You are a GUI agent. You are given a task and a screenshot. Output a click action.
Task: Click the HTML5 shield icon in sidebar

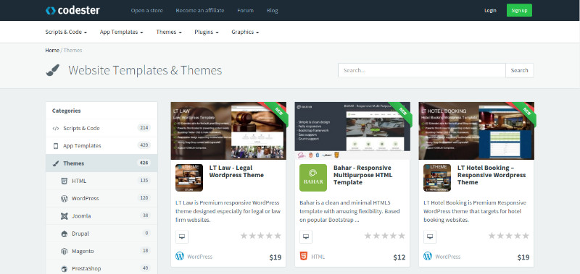pos(64,181)
